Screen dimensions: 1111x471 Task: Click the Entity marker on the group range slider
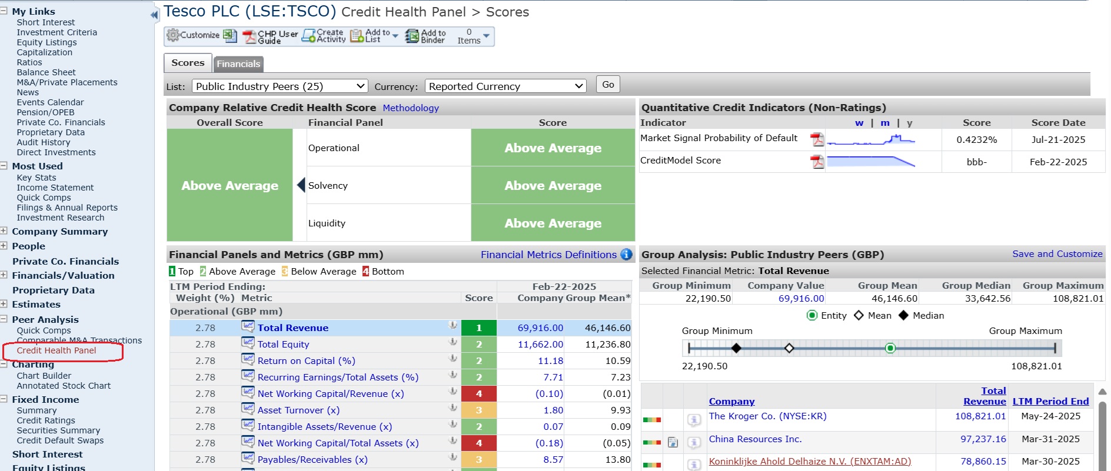point(890,349)
